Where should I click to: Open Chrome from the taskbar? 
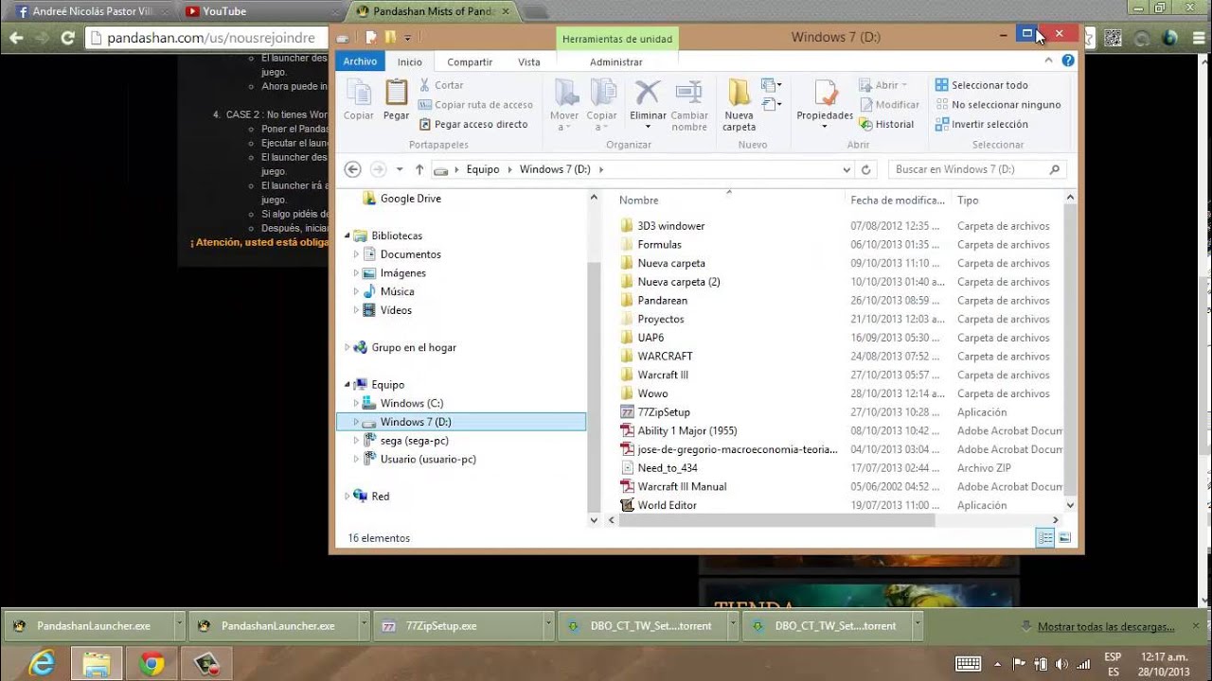pyautogui.click(x=151, y=664)
